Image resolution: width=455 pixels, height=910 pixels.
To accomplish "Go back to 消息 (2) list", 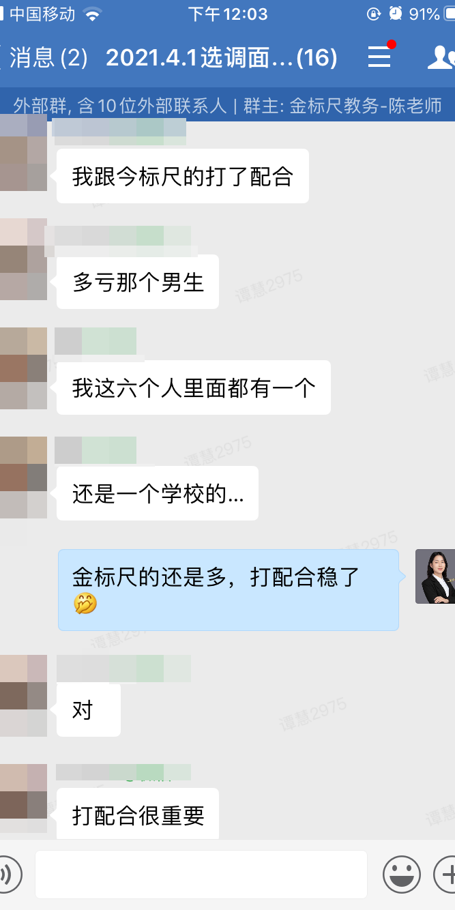I will click(x=45, y=58).
